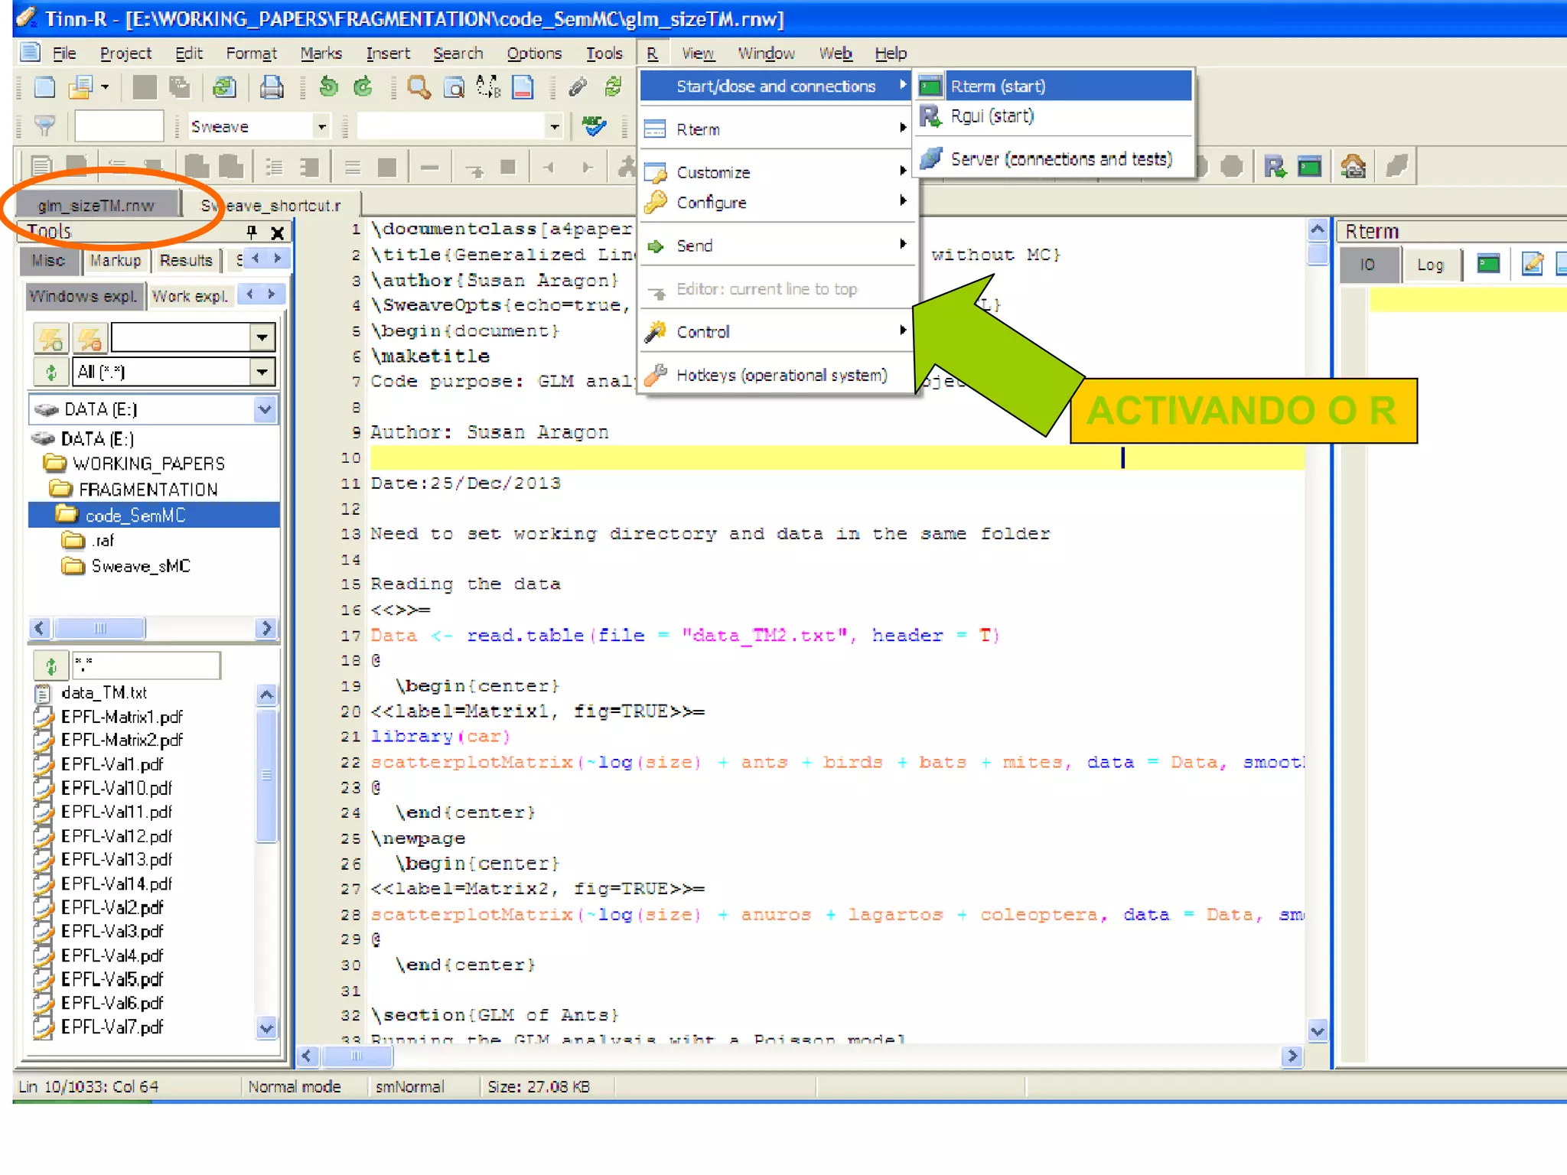Close the Tools panel
Image resolution: width=1567 pixels, height=1175 pixels.
(278, 232)
